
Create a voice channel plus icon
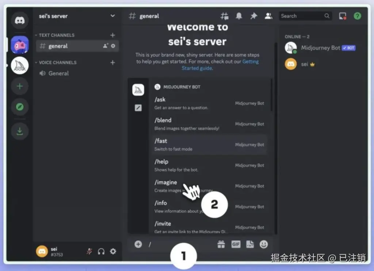(112, 63)
